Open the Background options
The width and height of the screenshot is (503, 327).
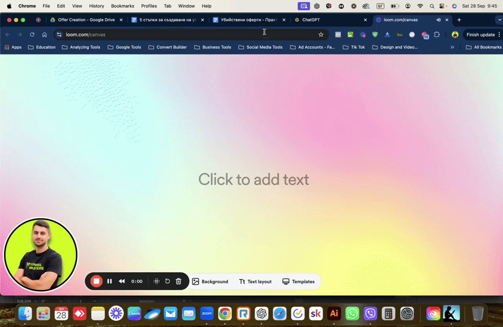(x=210, y=281)
